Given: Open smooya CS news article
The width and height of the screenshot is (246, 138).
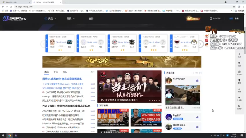Looking at the screenshot, I should click(x=63, y=96).
